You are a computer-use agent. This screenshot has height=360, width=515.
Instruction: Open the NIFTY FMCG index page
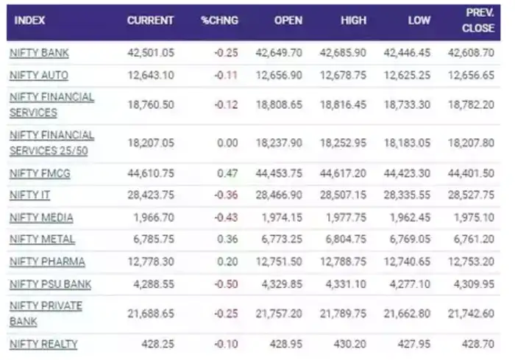pos(40,173)
